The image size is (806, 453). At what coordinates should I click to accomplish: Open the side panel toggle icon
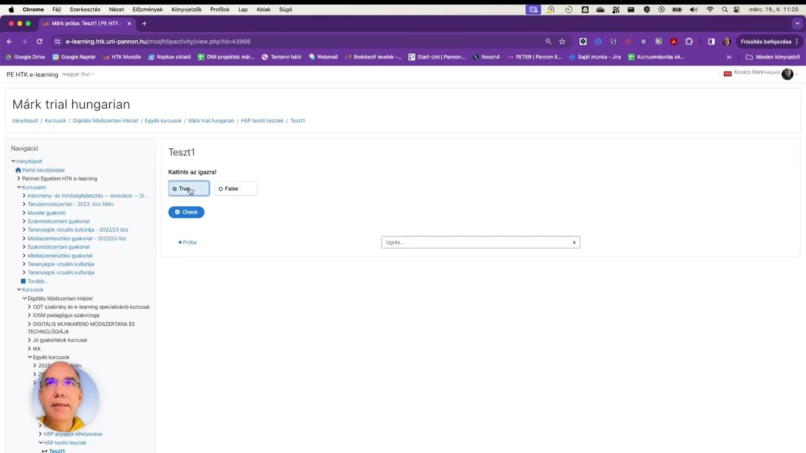click(x=712, y=42)
